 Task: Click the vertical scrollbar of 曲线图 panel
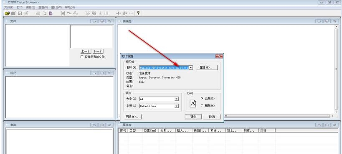point(336,69)
